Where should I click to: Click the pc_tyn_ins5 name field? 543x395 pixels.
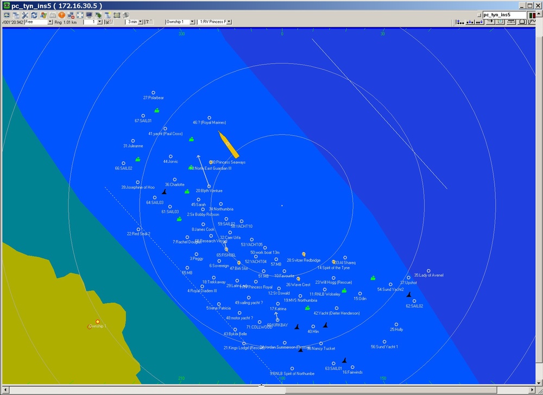click(x=503, y=15)
